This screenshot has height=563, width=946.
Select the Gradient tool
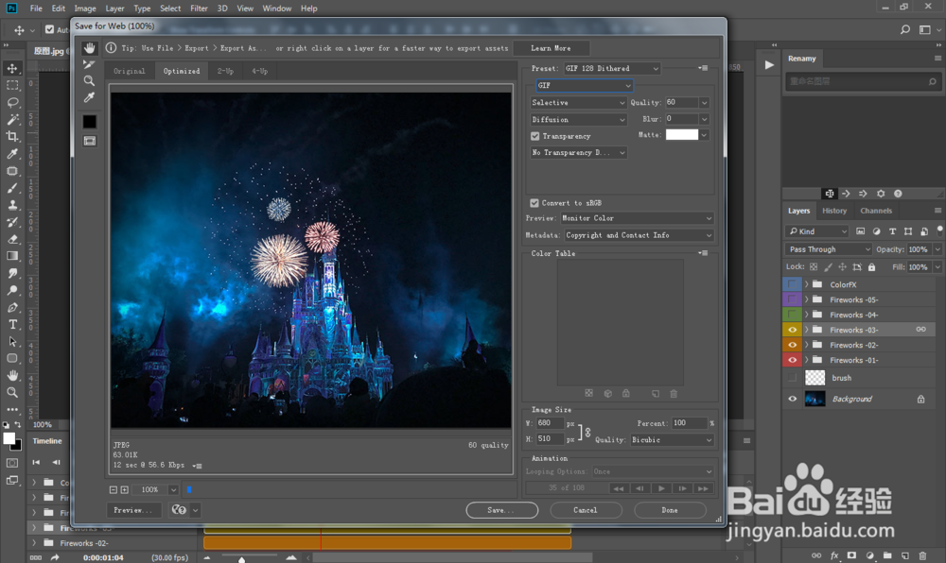[x=12, y=256]
